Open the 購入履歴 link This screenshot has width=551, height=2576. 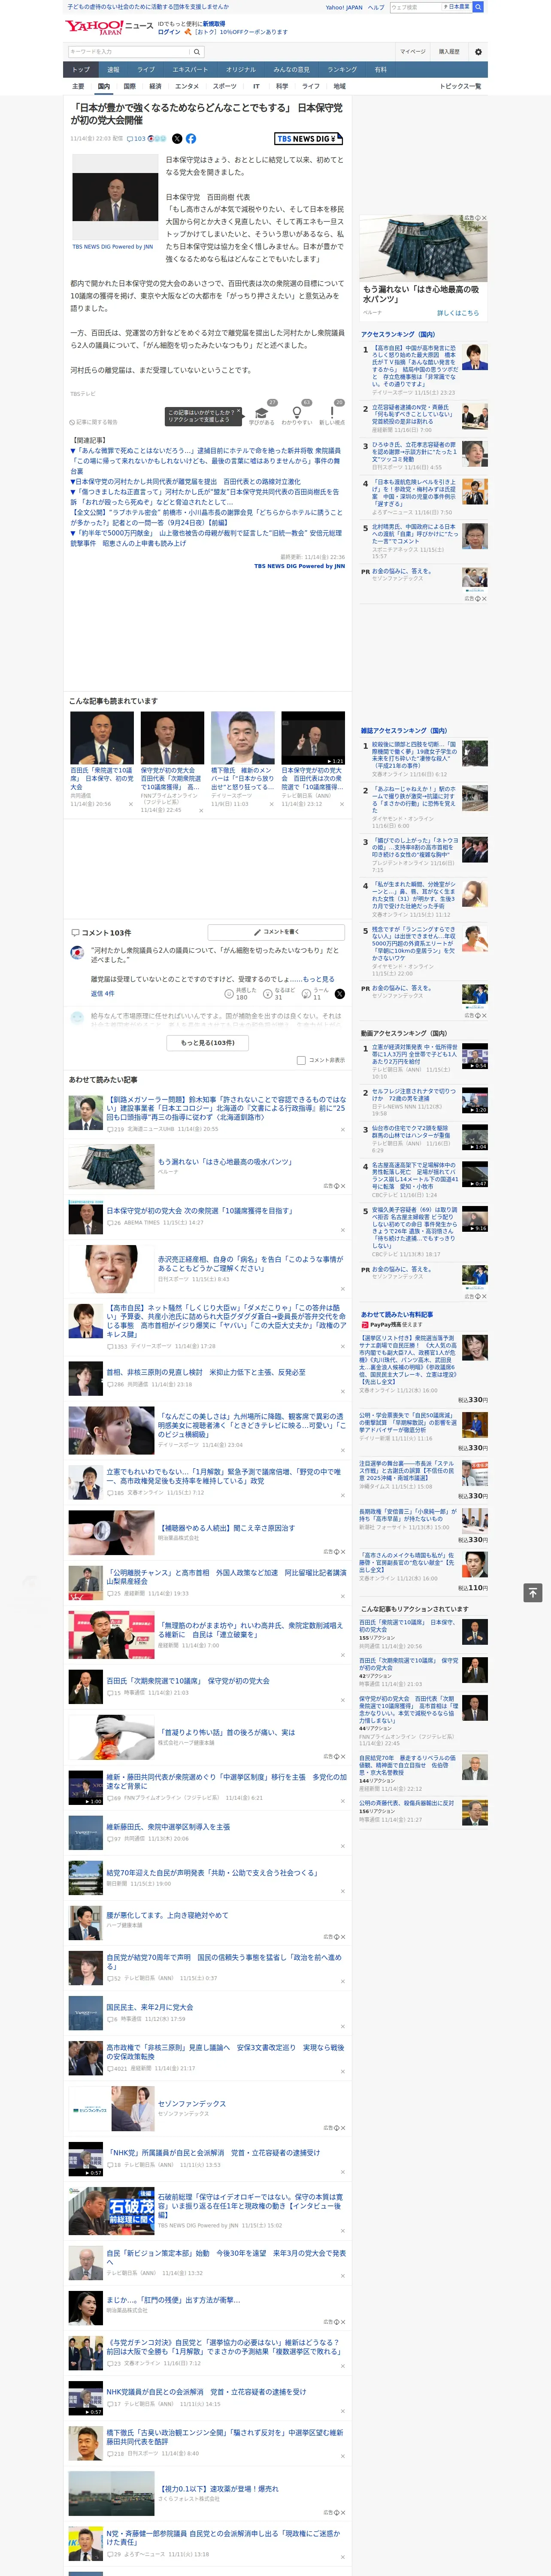[449, 51]
